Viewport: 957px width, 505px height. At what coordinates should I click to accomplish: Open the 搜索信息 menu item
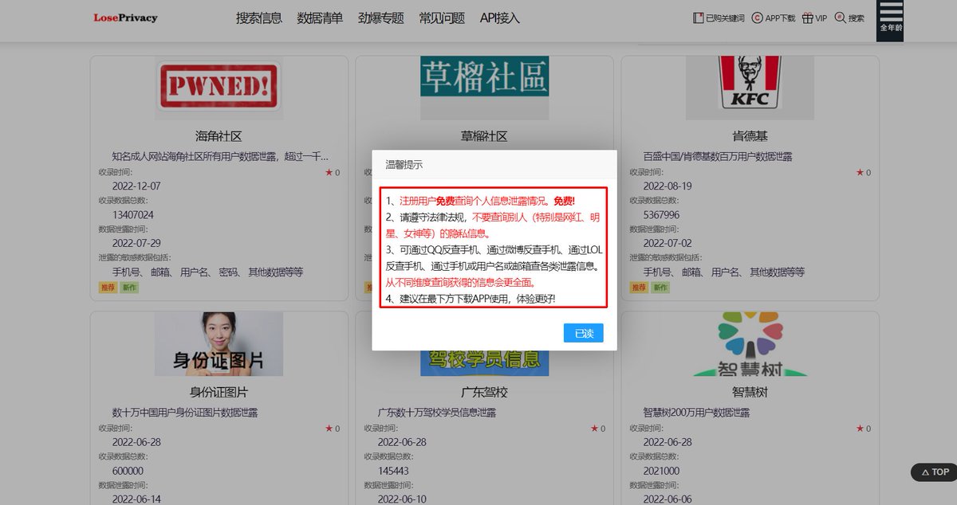click(259, 18)
